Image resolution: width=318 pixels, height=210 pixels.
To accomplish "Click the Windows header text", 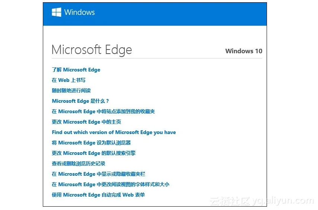I will [80, 12].
